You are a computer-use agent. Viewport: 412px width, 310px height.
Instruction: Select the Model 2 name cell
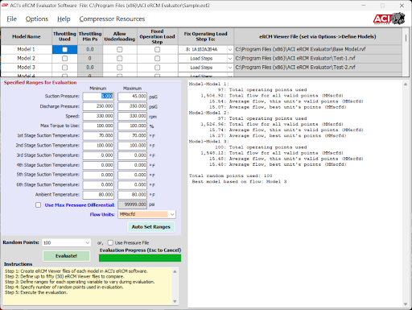[x=27, y=58]
